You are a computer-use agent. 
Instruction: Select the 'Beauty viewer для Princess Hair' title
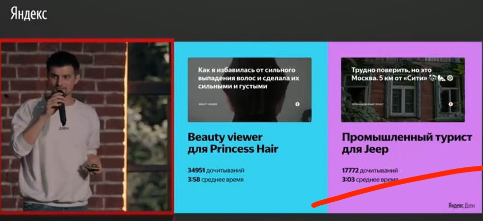coord(233,143)
